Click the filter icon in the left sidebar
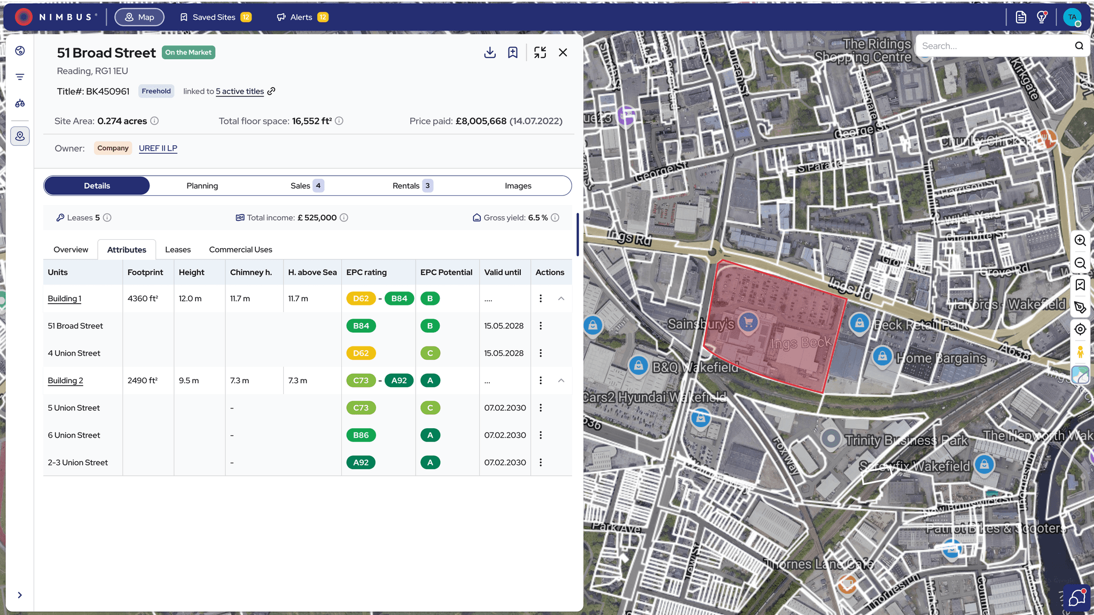 coord(20,77)
